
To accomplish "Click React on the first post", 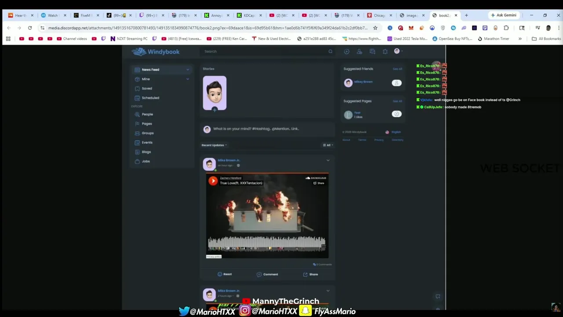I will [224, 274].
